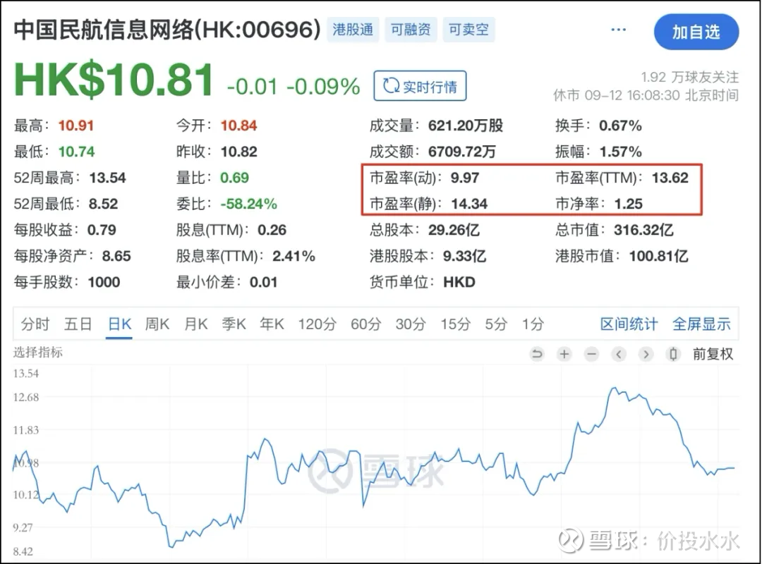Click the 12.68 axis label on chart
Viewport: 762px width, 564px height.
pyautogui.click(x=26, y=398)
